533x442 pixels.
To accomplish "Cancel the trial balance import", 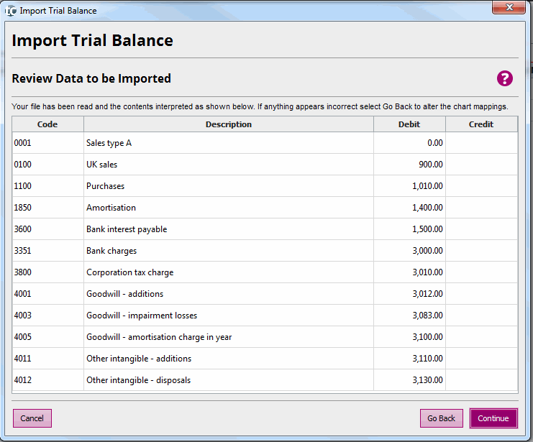I will click(x=32, y=418).
